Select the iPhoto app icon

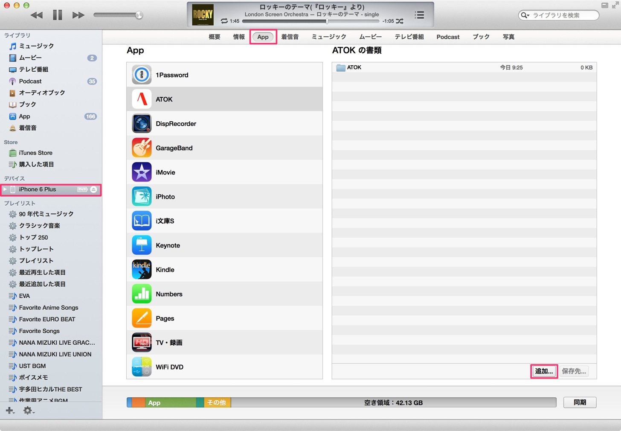pyautogui.click(x=142, y=197)
